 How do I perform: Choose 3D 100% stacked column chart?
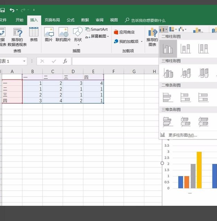click(x=203, y=73)
